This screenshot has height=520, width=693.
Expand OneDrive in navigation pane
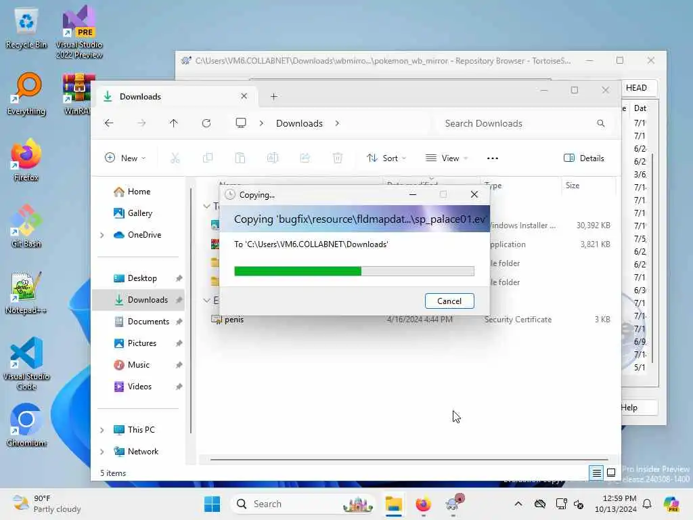tap(102, 235)
